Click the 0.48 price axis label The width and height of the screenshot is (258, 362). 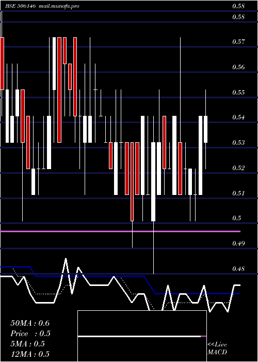(238, 269)
